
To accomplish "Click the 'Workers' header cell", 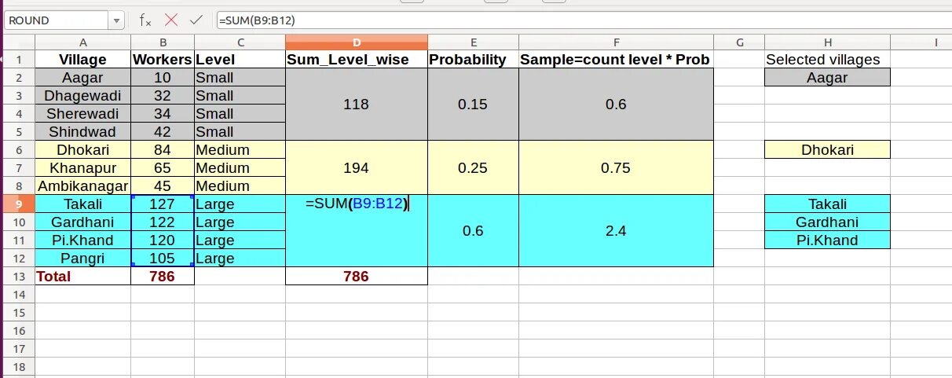I will pos(163,60).
